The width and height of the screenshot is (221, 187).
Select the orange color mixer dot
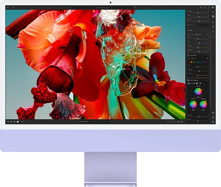pos(191,62)
